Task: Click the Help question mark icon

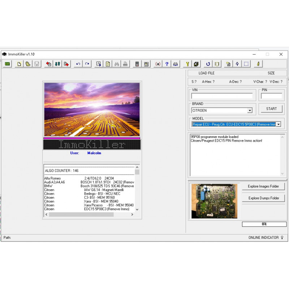Action: (167, 64)
